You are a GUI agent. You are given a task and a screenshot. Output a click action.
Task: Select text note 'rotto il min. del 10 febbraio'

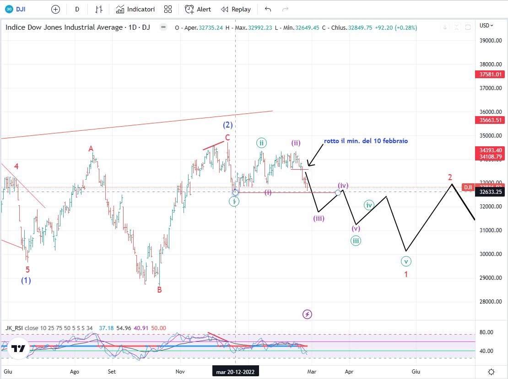(366, 141)
